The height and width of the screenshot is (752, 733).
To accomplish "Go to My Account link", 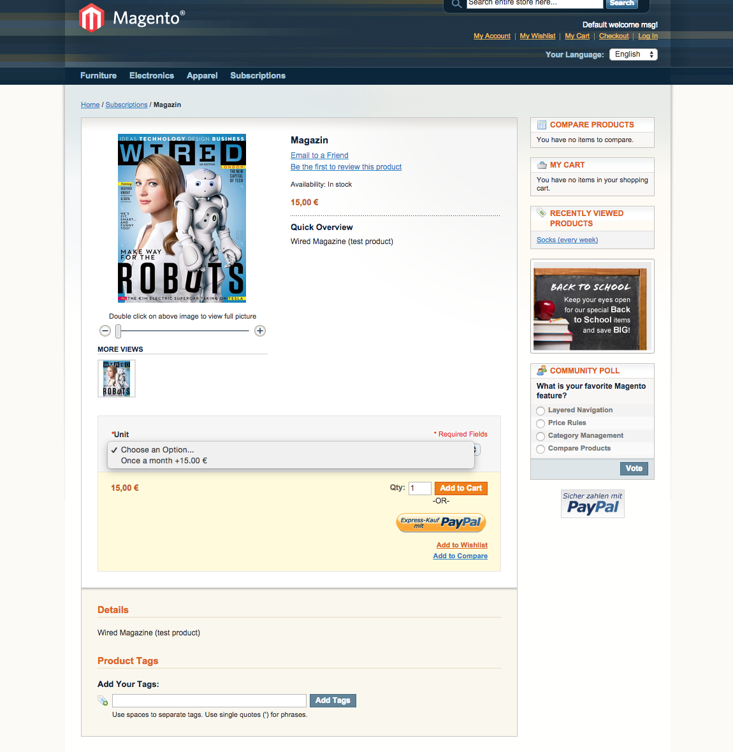I will click(x=491, y=36).
